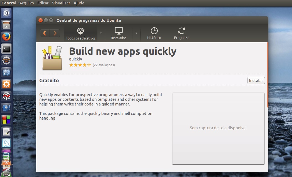The image size is (292, 177).
Task: View Progresso of installations
Action: coord(182,33)
